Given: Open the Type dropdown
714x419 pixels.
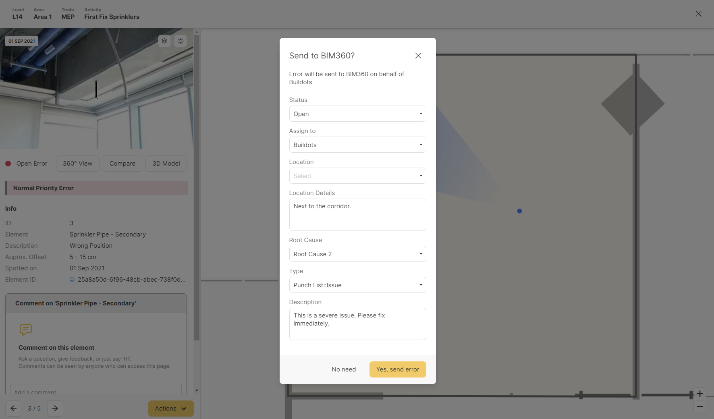Looking at the screenshot, I should click(x=357, y=285).
